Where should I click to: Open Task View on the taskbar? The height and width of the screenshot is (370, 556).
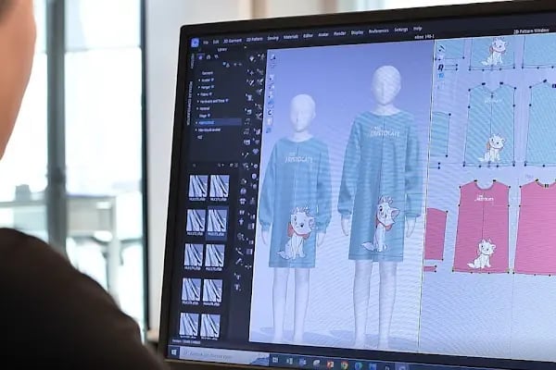275,361
